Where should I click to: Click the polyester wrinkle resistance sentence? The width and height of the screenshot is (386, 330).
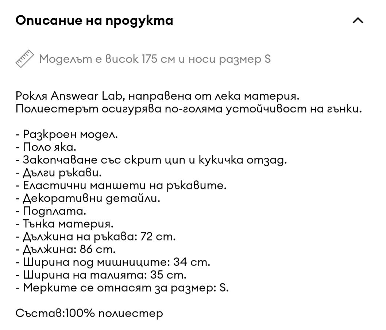189,109
